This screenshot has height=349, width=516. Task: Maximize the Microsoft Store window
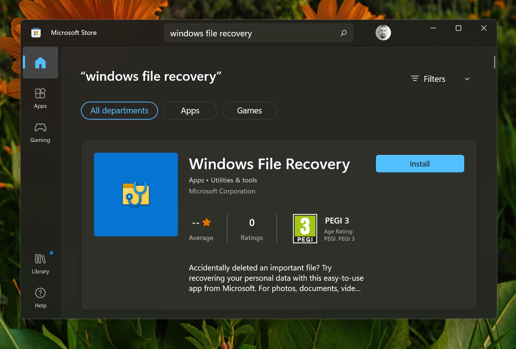[458, 28]
